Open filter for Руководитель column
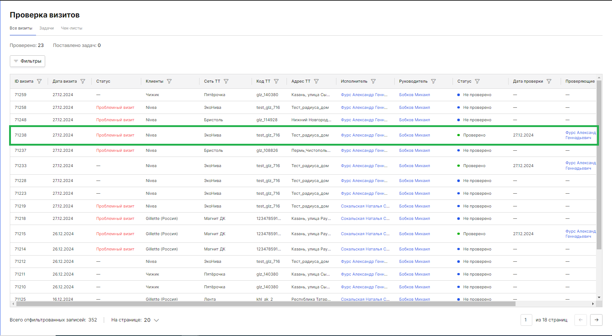Image resolution: width=612 pixels, height=336 pixels. (x=433, y=81)
